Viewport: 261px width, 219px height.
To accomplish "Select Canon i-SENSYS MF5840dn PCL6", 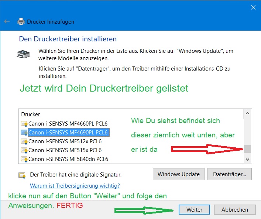I will 68,159.
